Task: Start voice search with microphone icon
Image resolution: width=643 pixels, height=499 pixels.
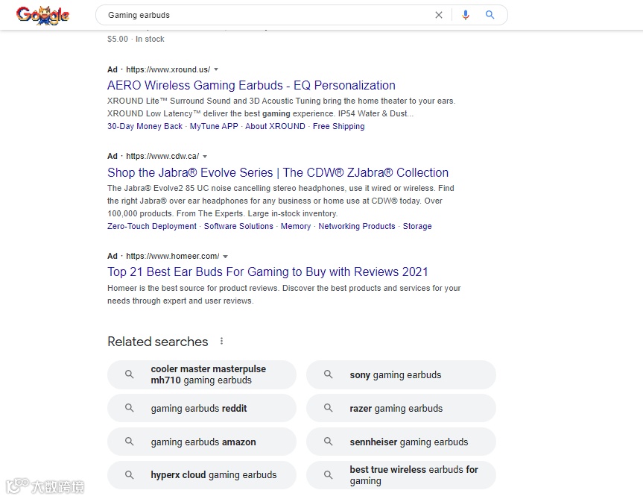Action: (x=466, y=15)
